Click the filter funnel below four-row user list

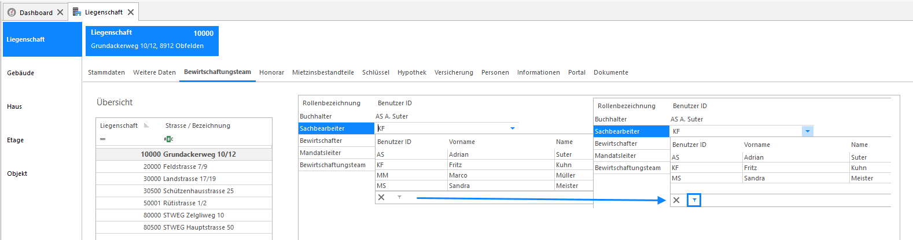click(x=399, y=197)
